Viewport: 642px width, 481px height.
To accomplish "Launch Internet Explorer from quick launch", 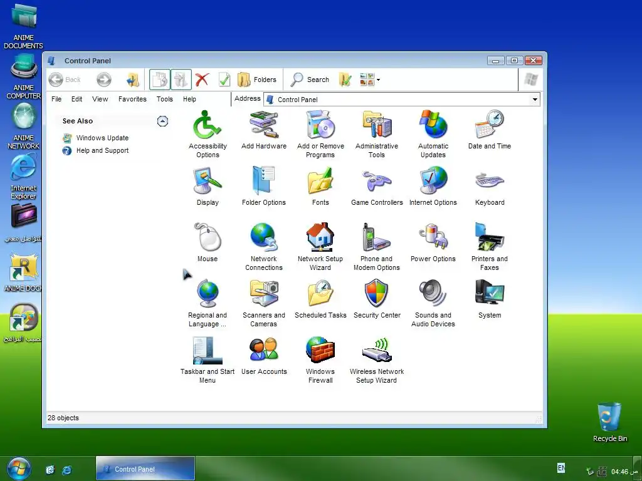I will click(66, 470).
